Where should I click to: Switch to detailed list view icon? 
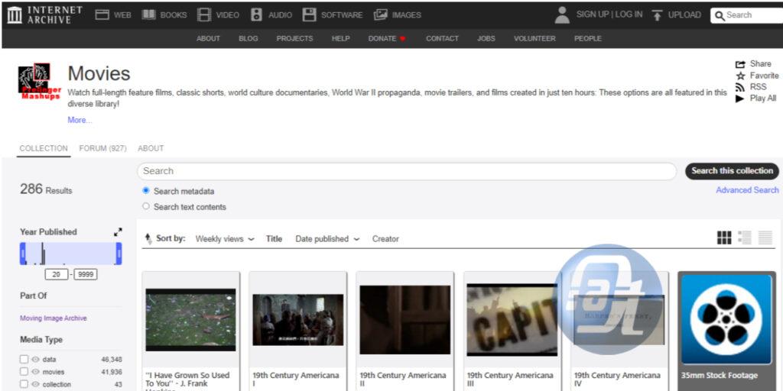click(745, 238)
